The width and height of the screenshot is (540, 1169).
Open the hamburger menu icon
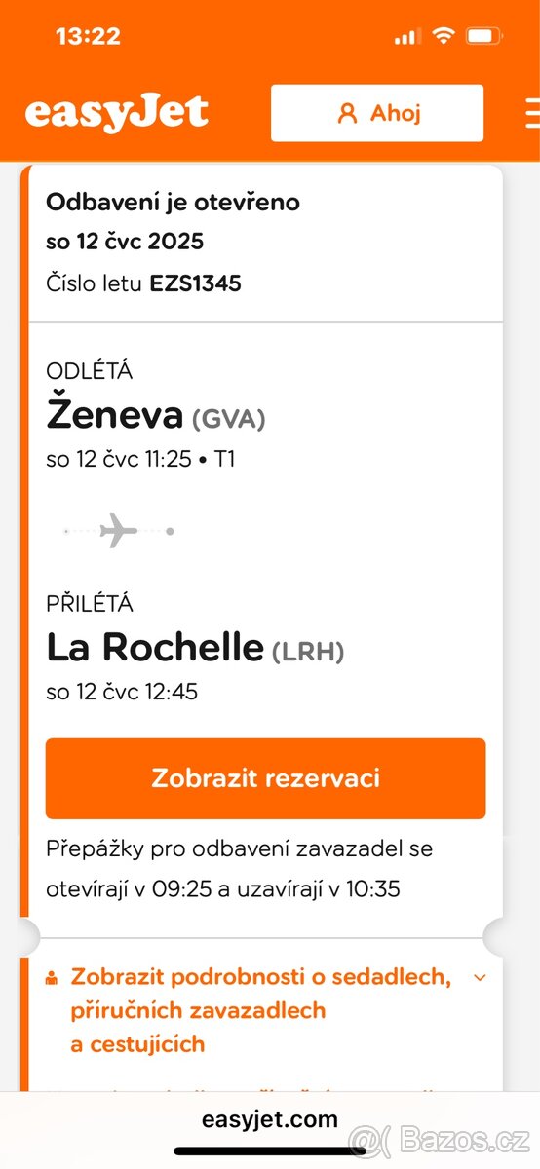pos(531,112)
